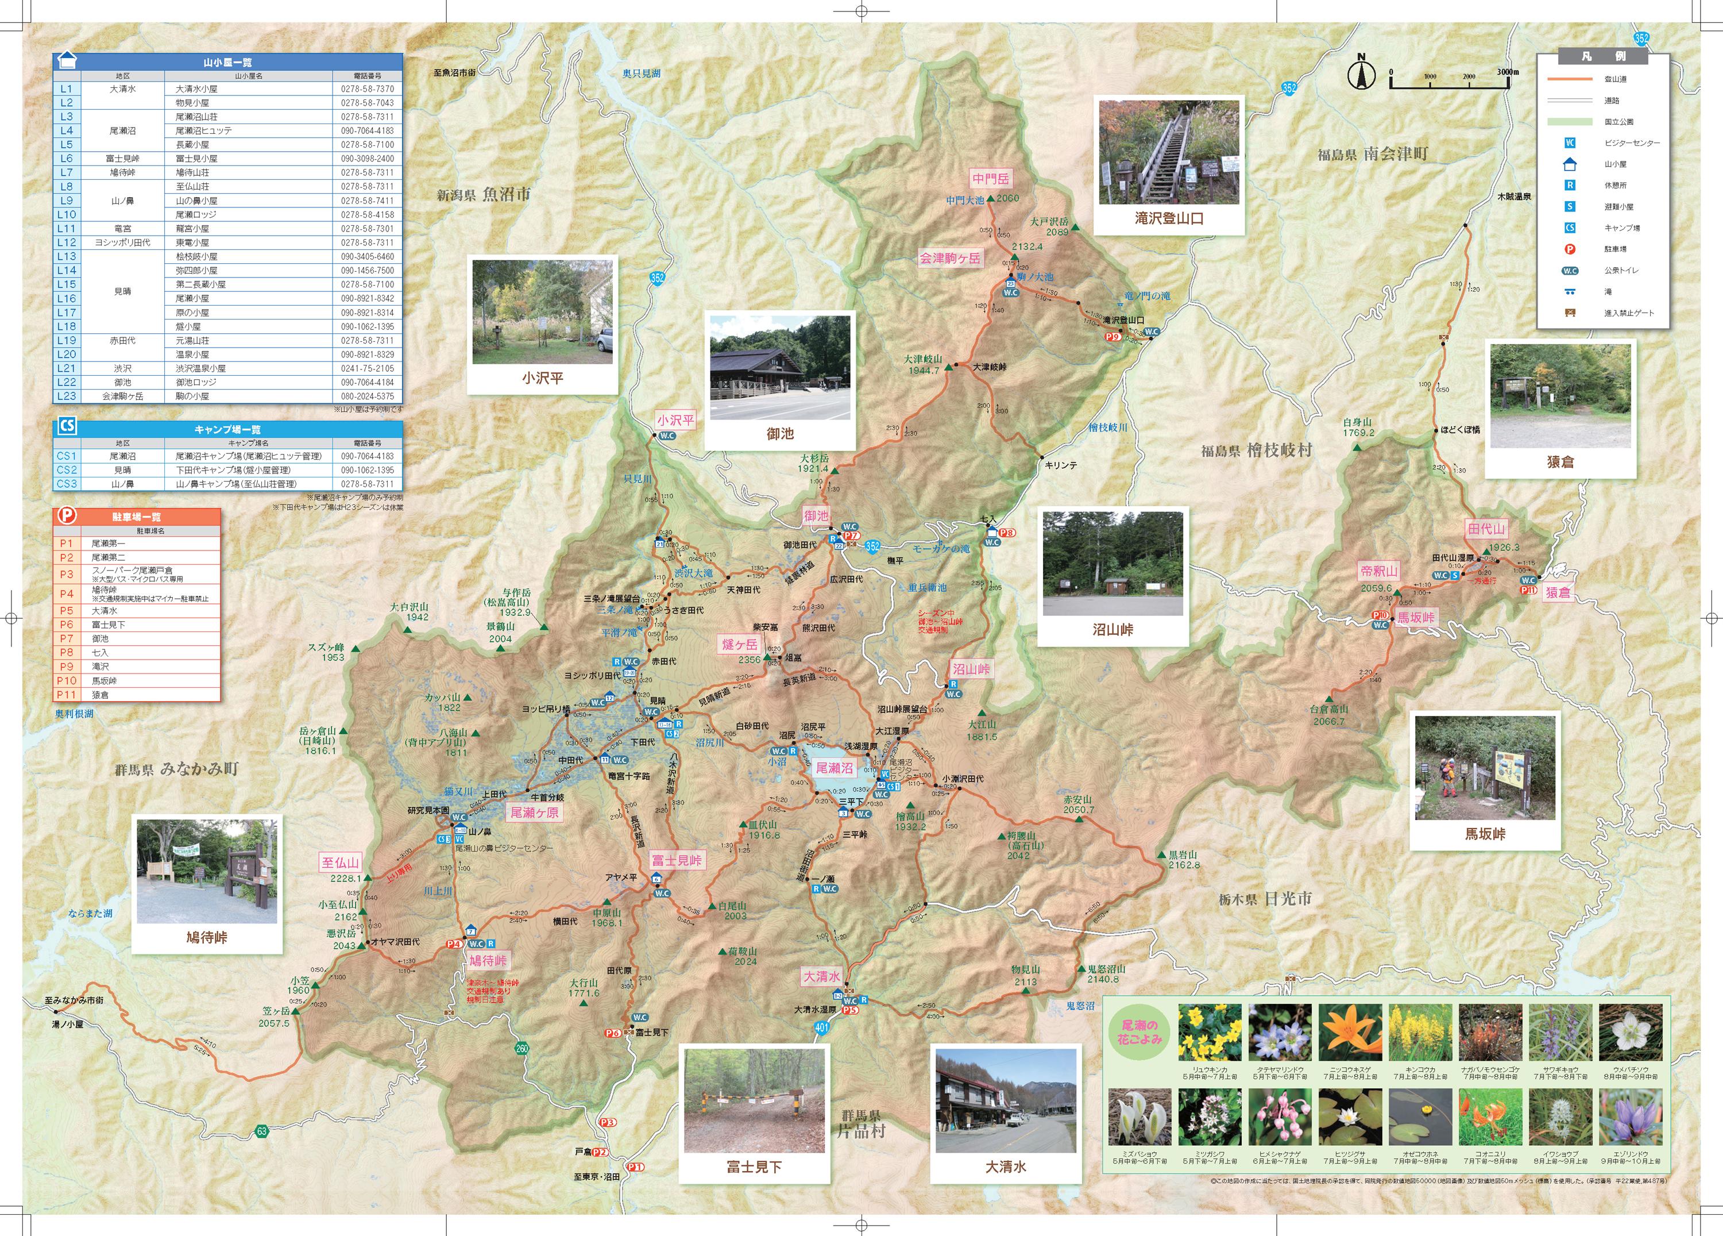
Task: Click the P3 parking marker on the map
Action: point(607,1122)
